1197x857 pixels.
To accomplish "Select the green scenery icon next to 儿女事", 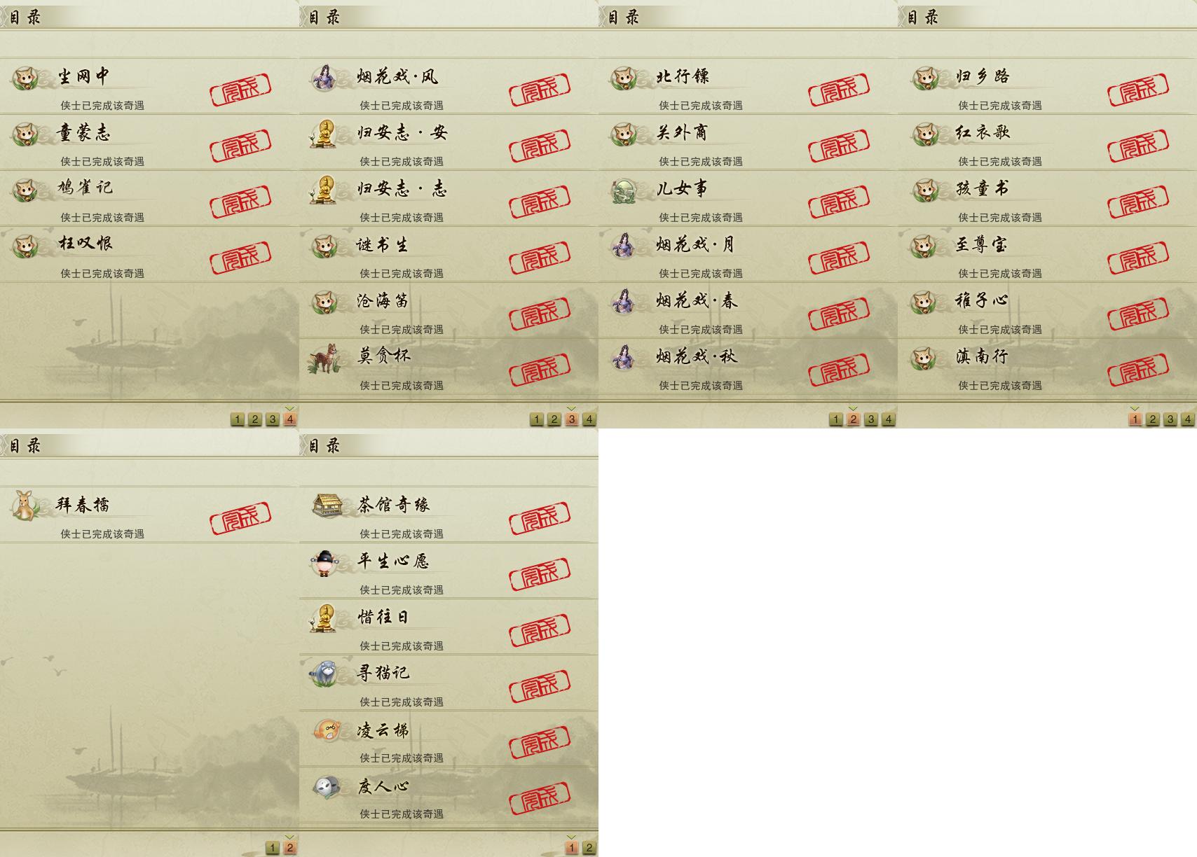I will click(x=624, y=190).
